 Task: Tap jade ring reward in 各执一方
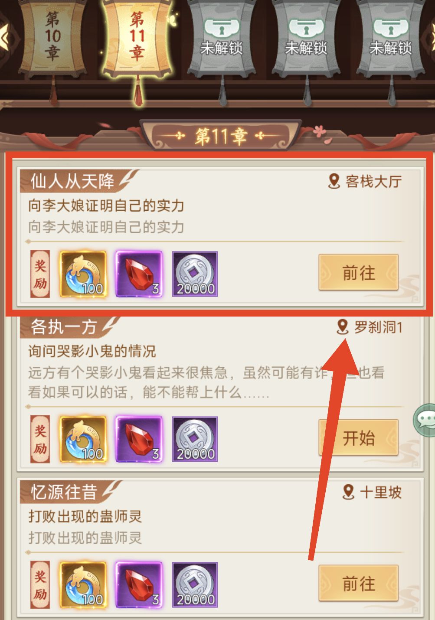tap(83, 439)
